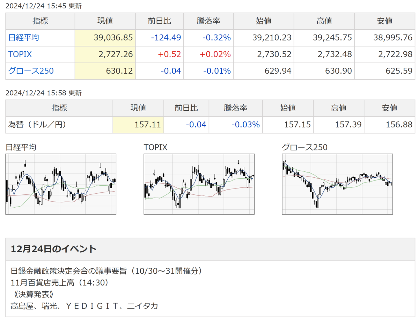Click the TOPIX opening price 2,730.52
419x319 pixels.
pos(274,54)
